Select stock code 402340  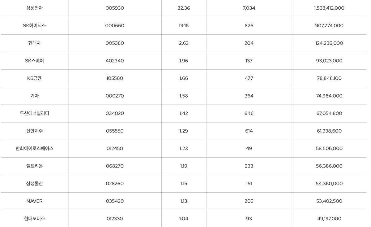pyautogui.click(x=115, y=61)
